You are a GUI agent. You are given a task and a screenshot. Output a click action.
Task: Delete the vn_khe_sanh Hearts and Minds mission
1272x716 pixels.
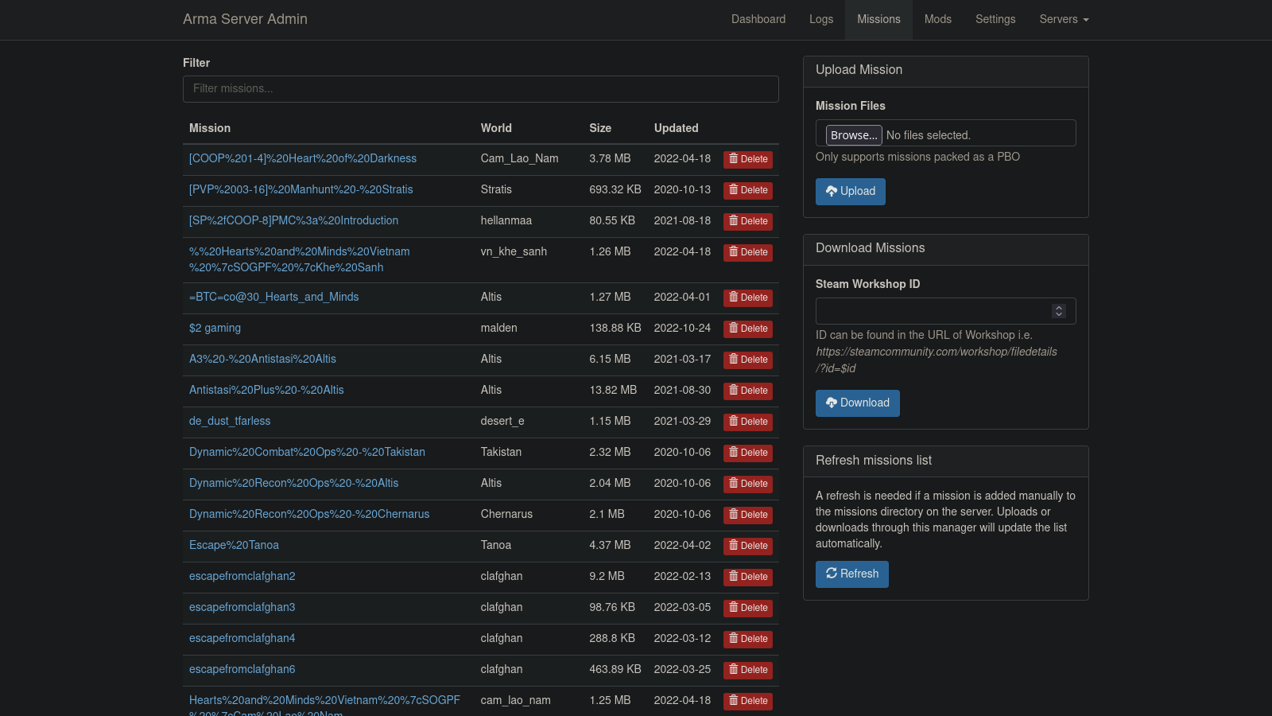tap(747, 252)
